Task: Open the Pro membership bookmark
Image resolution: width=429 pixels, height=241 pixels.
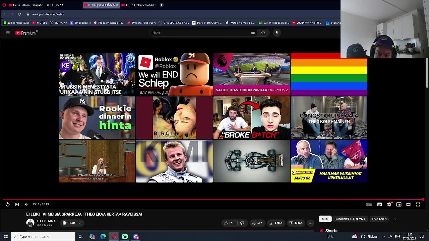Action: point(109,23)
